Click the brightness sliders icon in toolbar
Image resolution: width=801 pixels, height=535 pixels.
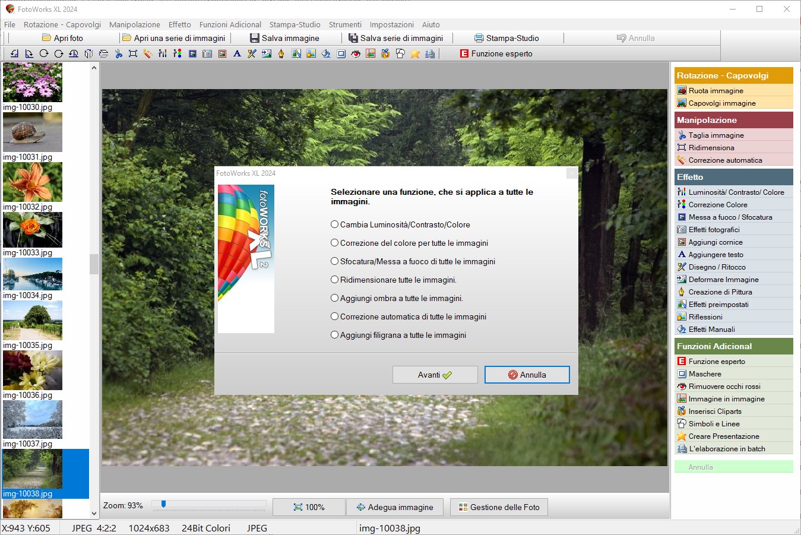click(x=163, y=53)
